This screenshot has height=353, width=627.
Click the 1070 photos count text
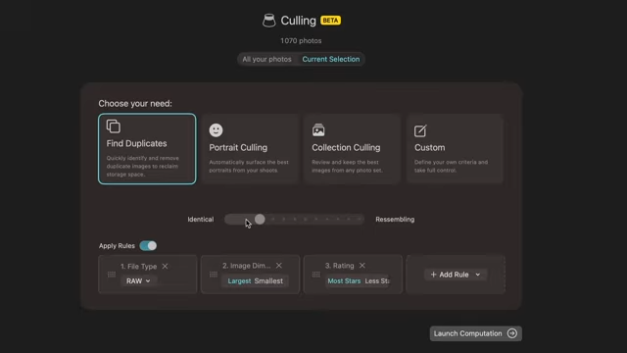pos(301,41)
